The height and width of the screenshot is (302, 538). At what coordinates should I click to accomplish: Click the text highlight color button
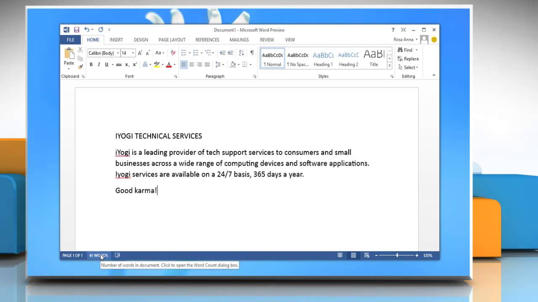coord(157,65)
